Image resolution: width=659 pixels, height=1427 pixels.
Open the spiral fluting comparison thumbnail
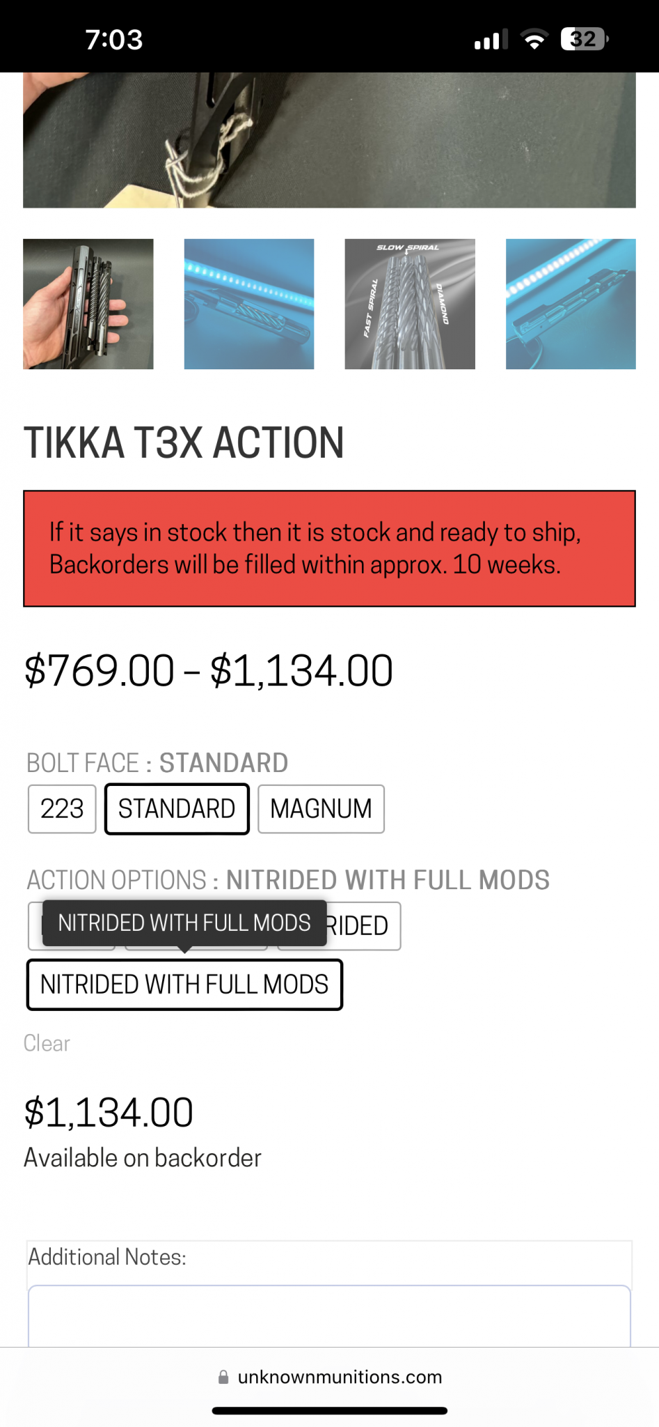click(x=410, y=304)
